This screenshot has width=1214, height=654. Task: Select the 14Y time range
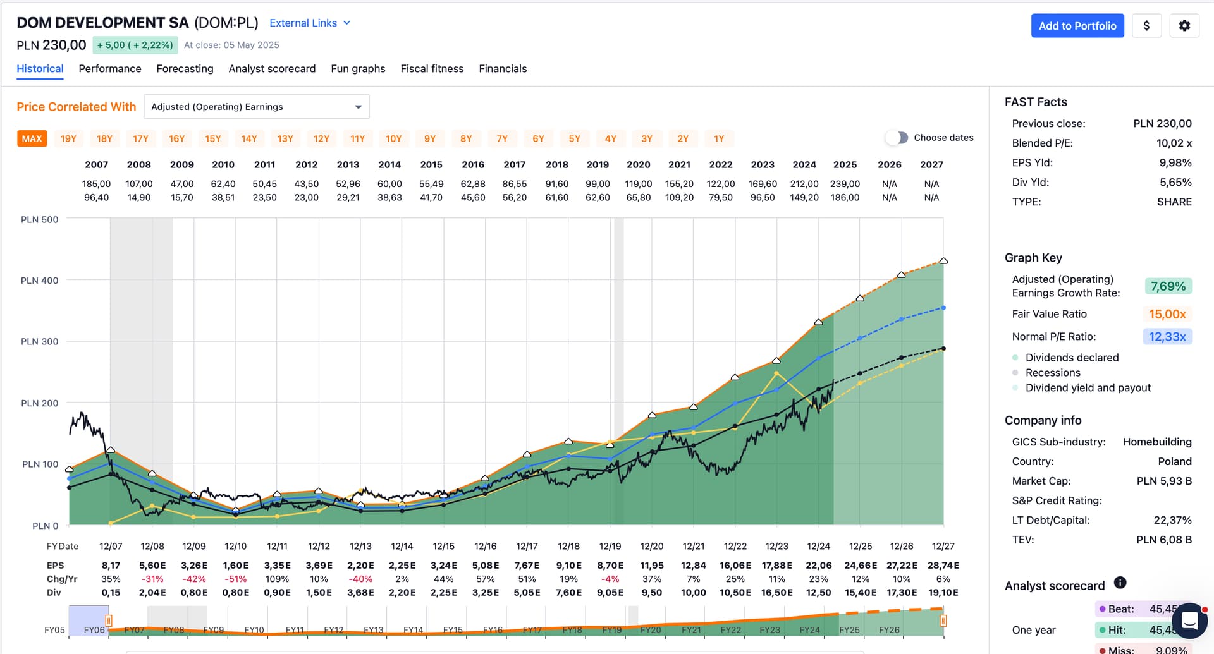point(249,138)
